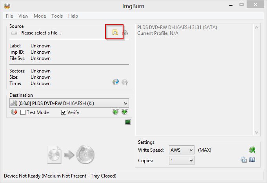267x183 pixels.
Task: Click the '(MAX)' write speed label
Action: pos(205,150)
